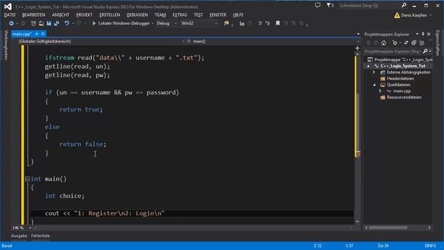
Task: Open the EXTRAS menu
Action: point(180,15)
